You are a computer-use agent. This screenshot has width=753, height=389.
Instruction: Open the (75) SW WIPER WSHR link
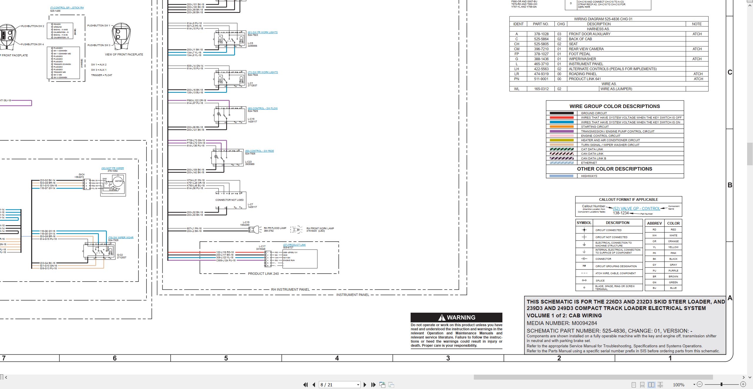coord(121,238)
